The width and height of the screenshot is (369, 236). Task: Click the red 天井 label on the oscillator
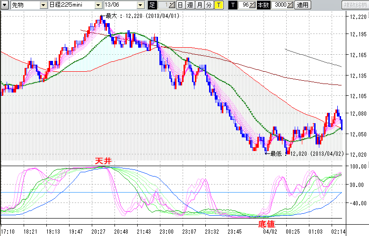point(103,161)
